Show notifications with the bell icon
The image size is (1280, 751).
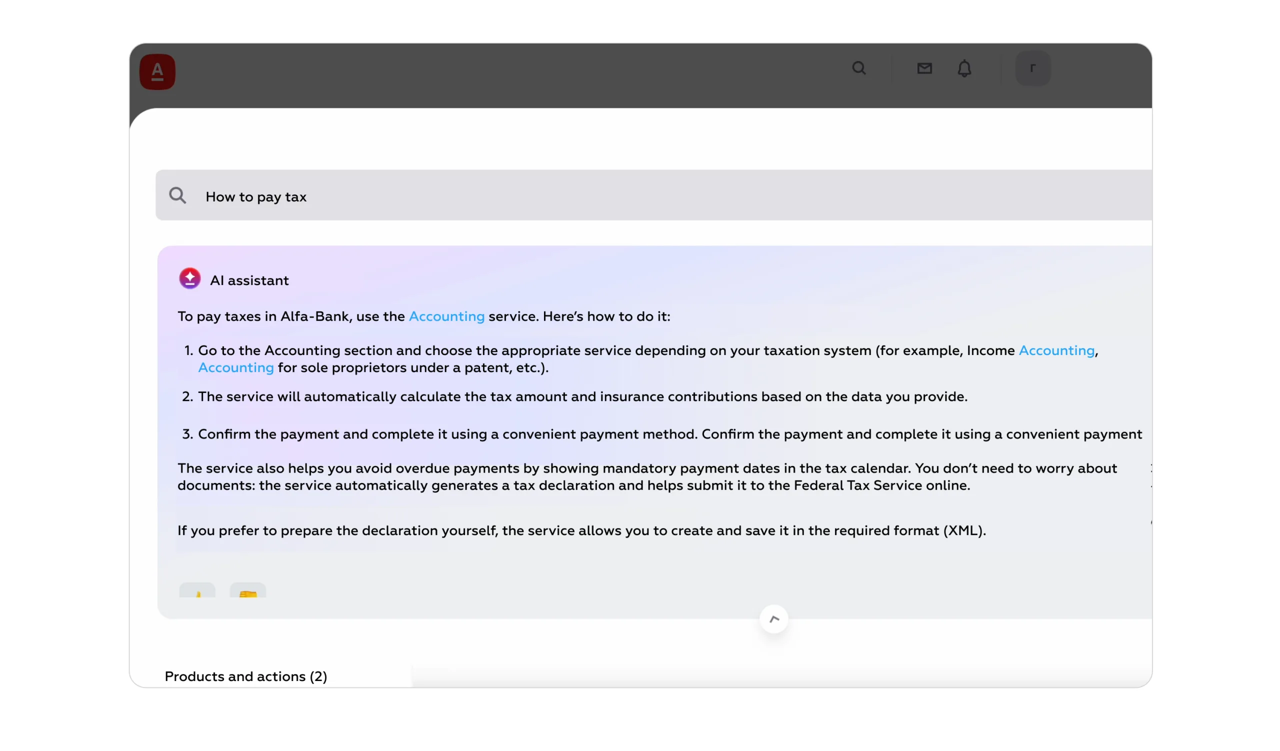(x=964, y=68)
